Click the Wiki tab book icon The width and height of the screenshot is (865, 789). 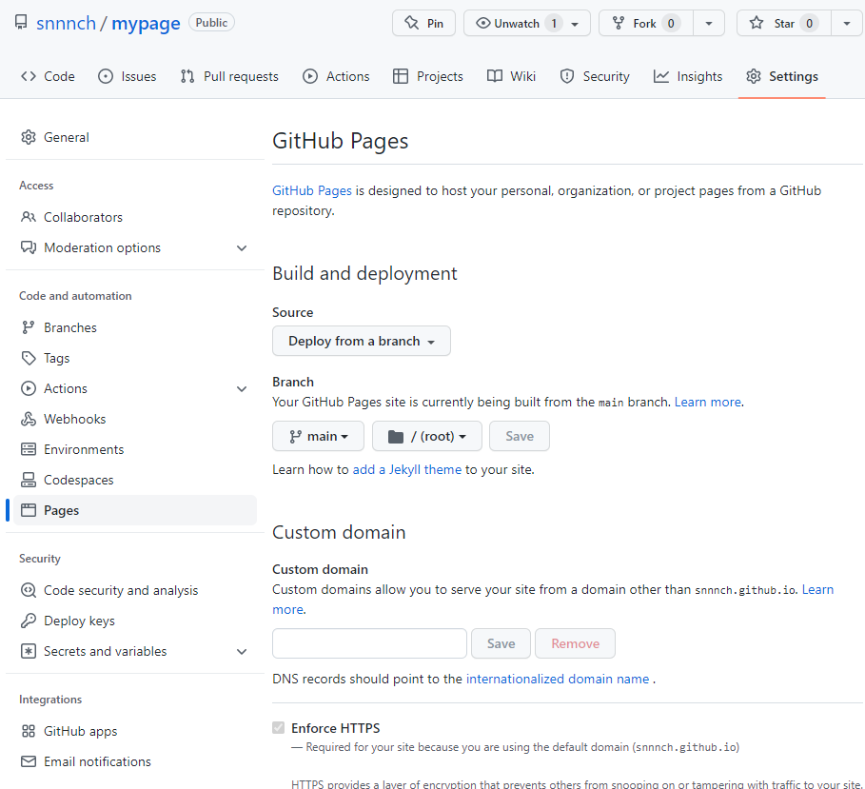tap(495, 76)
